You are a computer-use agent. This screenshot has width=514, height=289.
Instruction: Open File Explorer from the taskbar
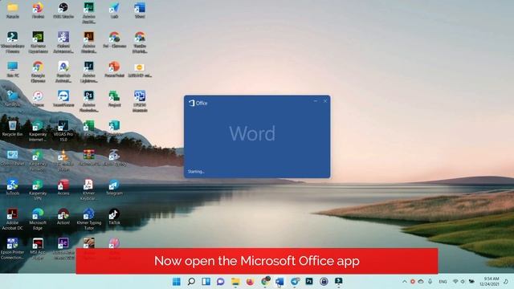point(235,282)
